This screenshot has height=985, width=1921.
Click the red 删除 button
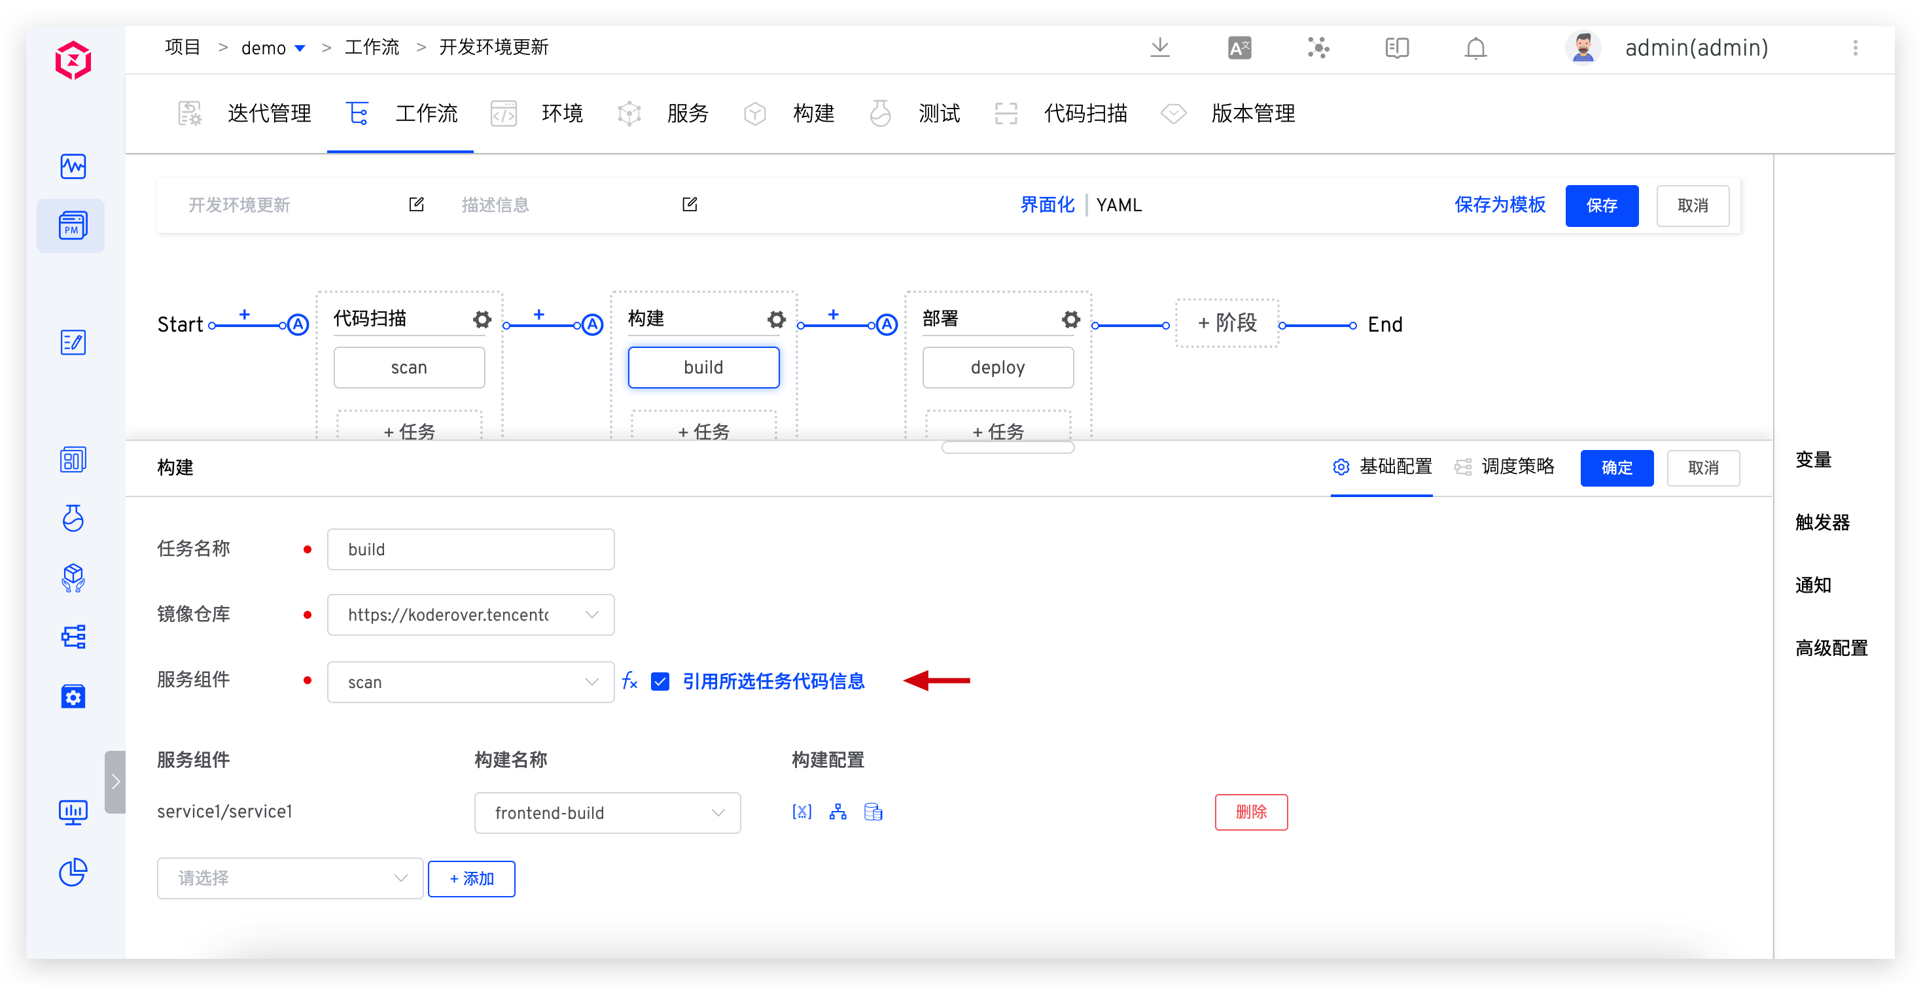(x=1252, y=812)
